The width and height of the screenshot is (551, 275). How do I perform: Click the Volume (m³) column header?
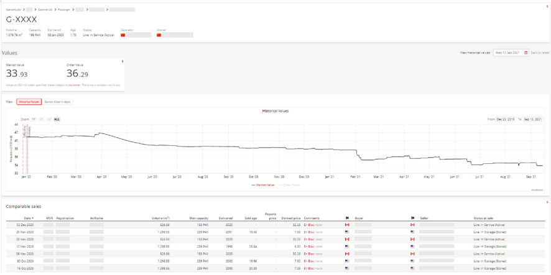click(161, 218)
